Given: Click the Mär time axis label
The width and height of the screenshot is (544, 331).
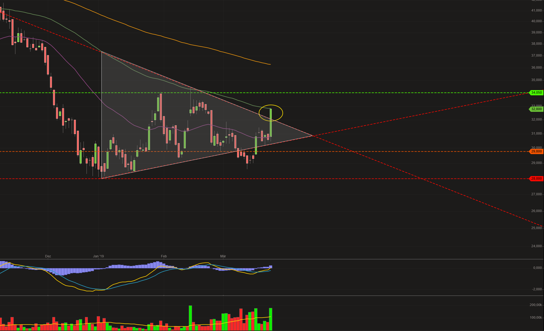Looking at the screenshot, I should (x=223, y=256).
